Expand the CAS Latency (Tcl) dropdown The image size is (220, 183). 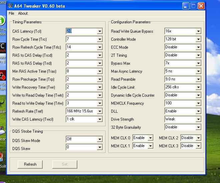(x=100, y=31)
